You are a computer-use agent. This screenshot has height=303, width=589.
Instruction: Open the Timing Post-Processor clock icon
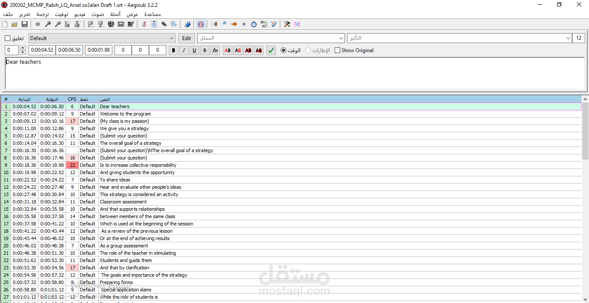coord(254,24)
